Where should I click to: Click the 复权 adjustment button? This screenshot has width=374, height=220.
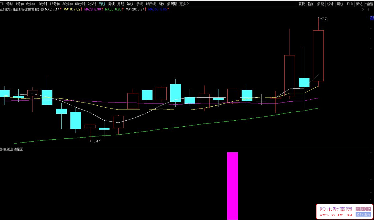(x=302, y=4)
